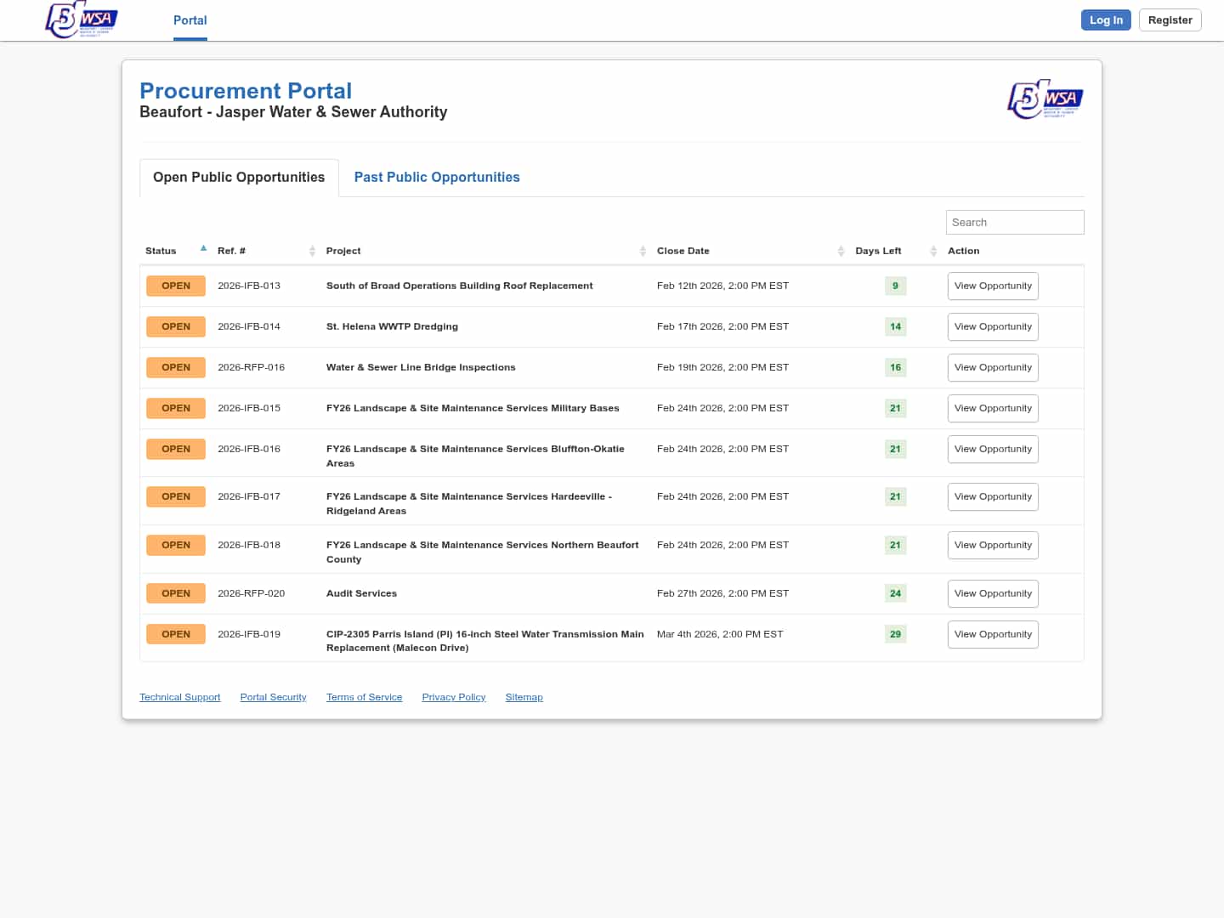Image resolution: width=1224 pixels, height=918 pixels.
Task: View Opportunity for St. Helena WWTP Dredging
Action: [993, 326]
